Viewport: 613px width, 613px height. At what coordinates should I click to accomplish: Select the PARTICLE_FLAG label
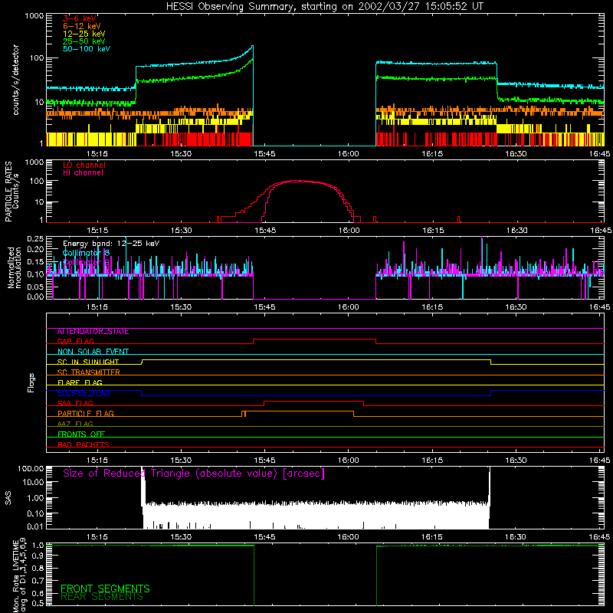86,414
